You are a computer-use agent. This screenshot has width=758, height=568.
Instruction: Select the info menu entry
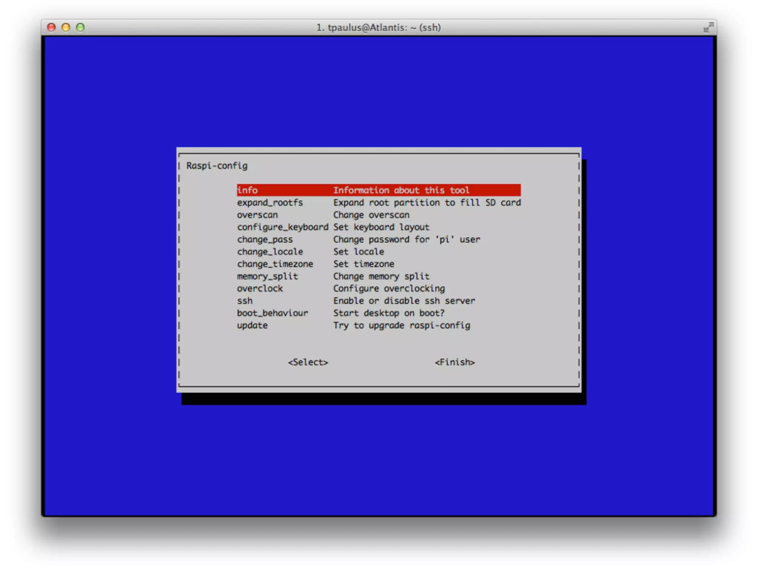[379, 190]
